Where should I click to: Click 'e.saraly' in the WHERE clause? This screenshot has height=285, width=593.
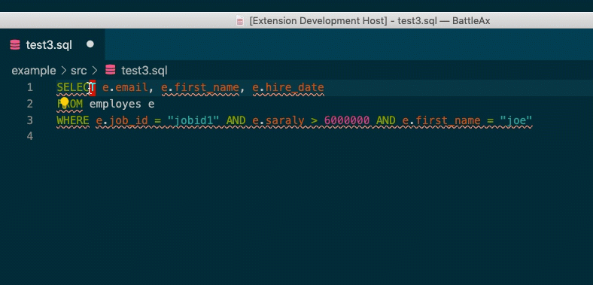pos(278,120)
